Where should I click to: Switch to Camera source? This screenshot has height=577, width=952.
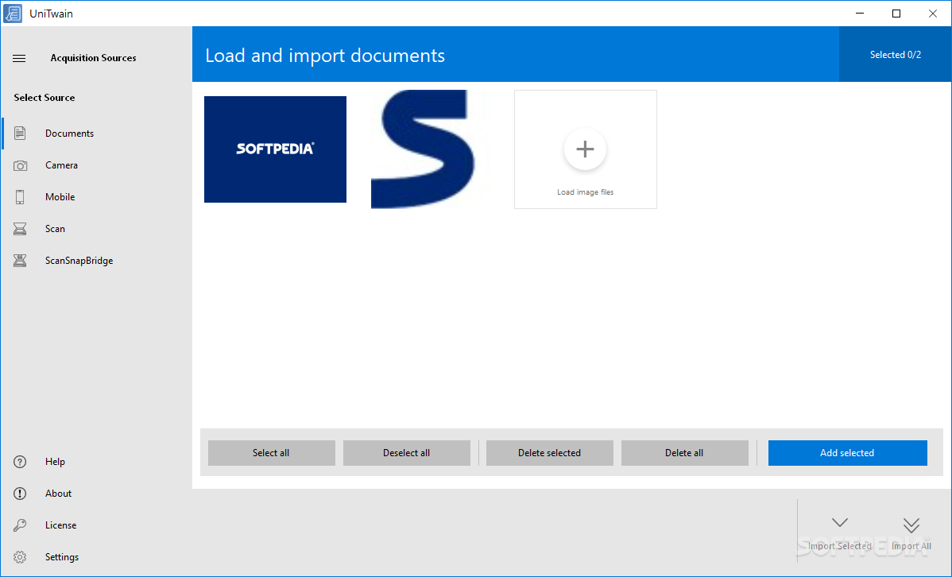click(96, 165)
